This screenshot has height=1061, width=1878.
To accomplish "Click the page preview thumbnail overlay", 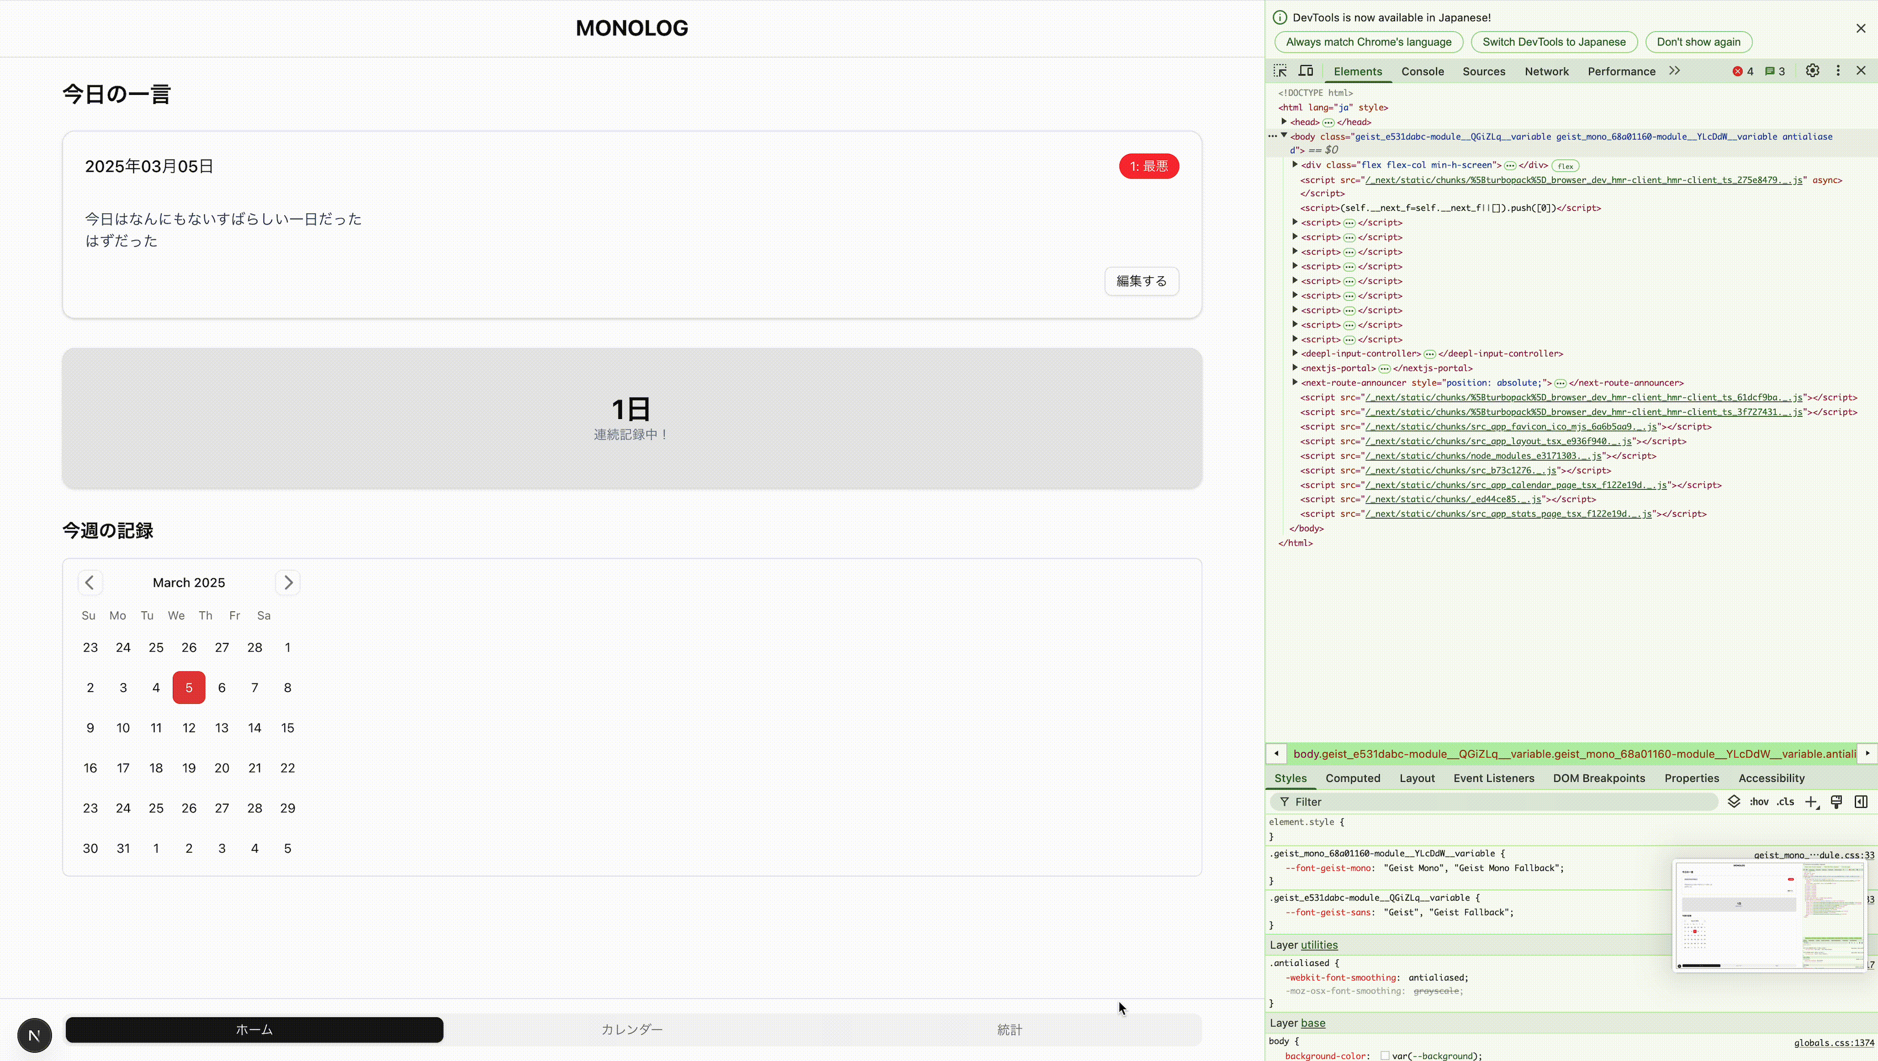I will [x=1769, y=915].
